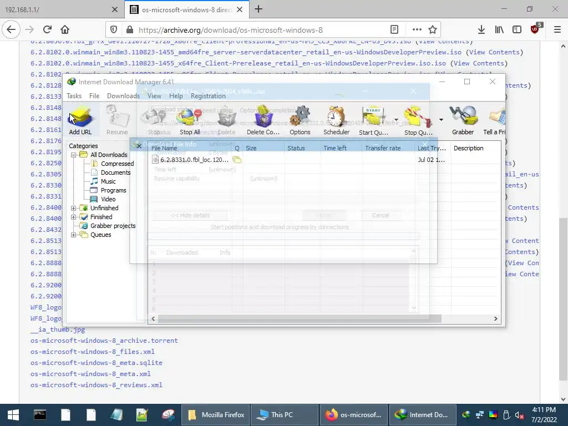
Task: Click scroll left arrow in download list
Action: 153,319
